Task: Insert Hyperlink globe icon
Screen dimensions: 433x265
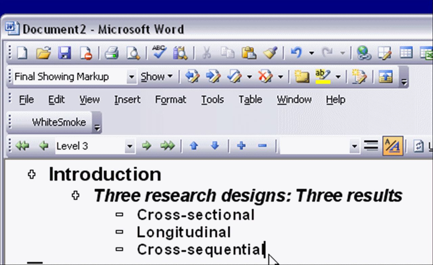Action: (x=364, y=53)
